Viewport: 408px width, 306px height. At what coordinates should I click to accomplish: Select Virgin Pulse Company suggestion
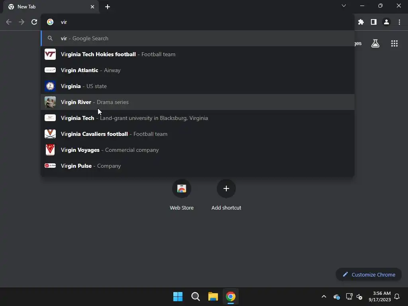click(198, 166)
